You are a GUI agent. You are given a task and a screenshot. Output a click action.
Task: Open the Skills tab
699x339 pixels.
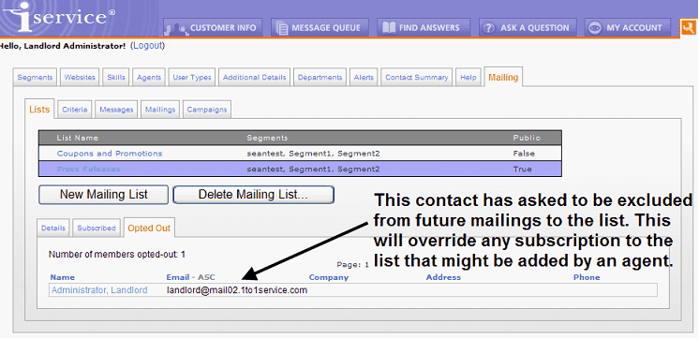pos(116,77)
